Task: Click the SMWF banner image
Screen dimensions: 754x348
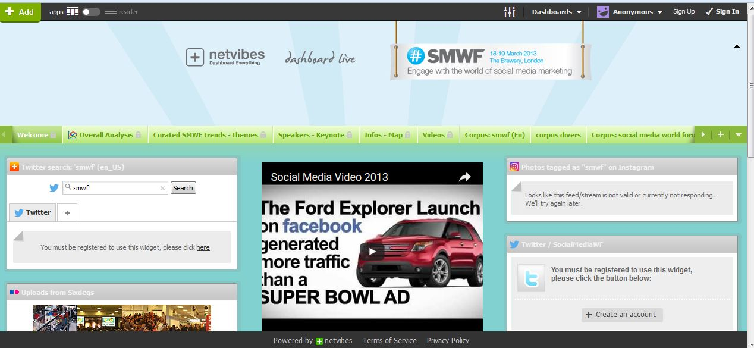Action: (491, 61)
